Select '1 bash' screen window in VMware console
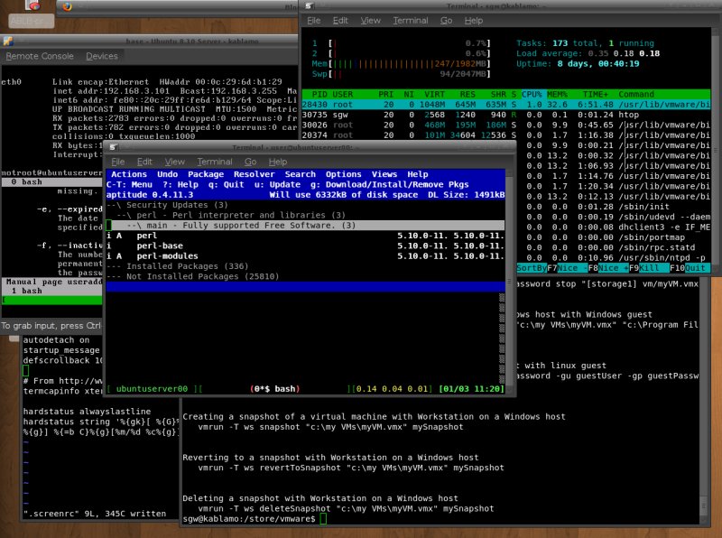Image resolution: width=722 pixels, height=538 pixels. pyautogui.click(x=52, y=291)
